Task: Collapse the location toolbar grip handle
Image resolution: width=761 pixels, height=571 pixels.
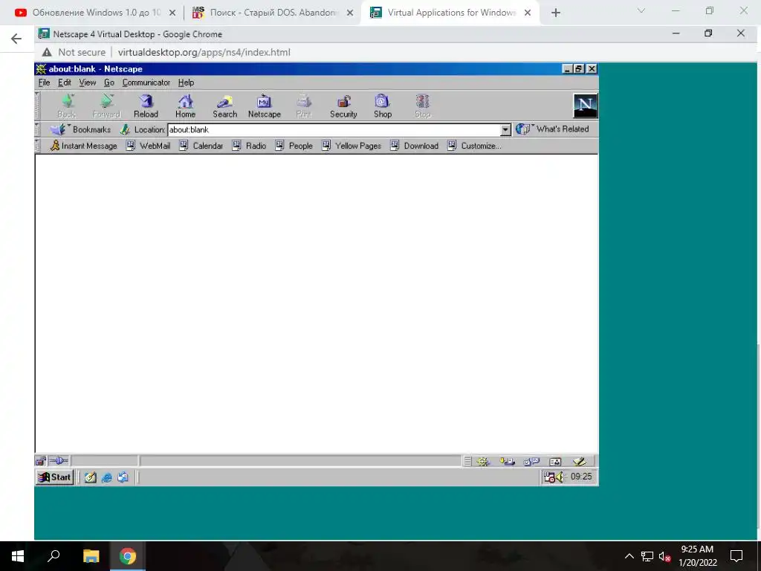Action: 37,129
